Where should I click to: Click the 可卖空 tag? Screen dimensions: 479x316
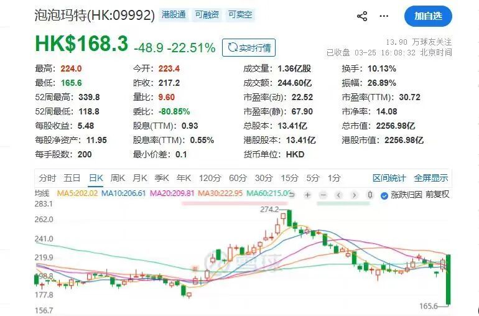240,15
